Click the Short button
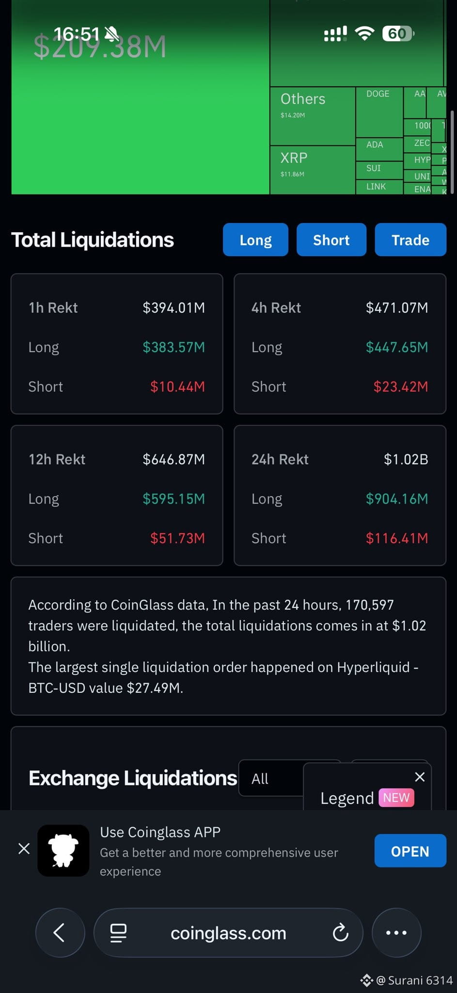457x993 pixels. [331, 240]
